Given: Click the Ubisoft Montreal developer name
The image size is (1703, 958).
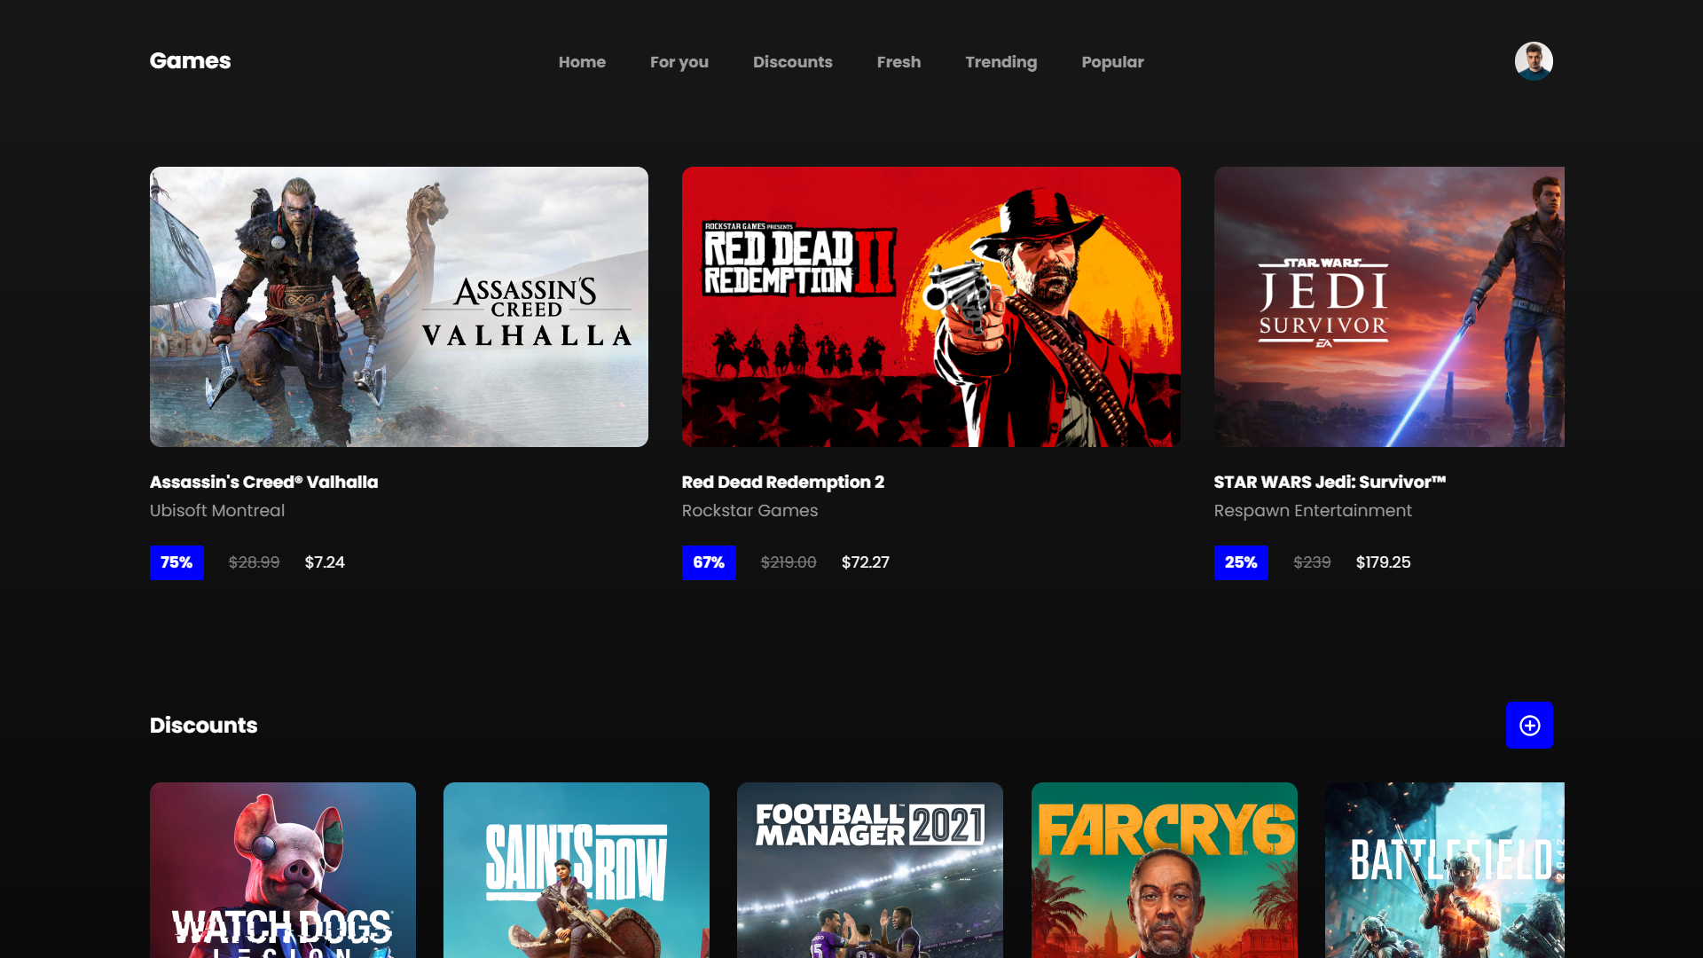Looking at the screenshot, I should pos(217,511).
